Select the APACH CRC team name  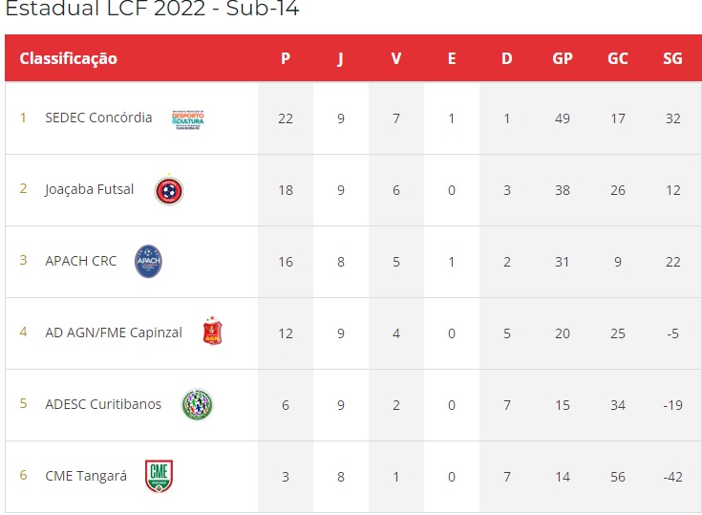pyautogui.click(x=80, y=261)
